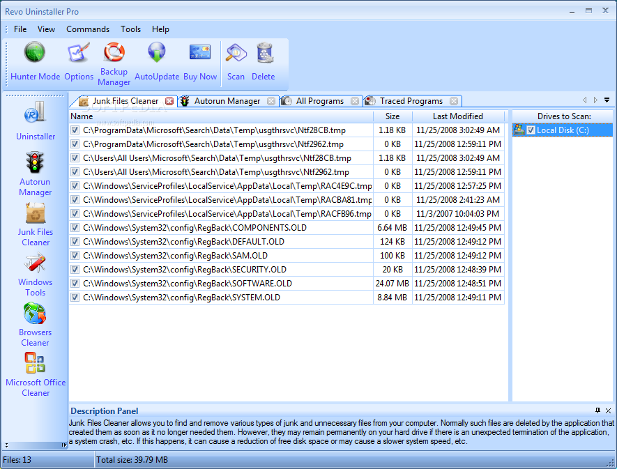Uncheck COMPONENTS.OLD file checkbox

(75, 227)
